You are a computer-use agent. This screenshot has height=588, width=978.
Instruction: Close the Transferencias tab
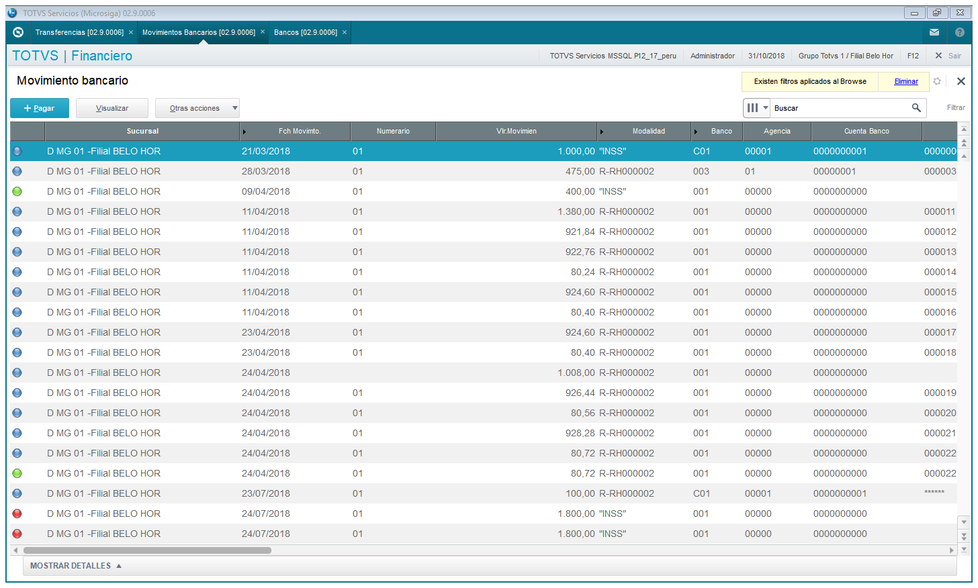(x=131, y=32)
